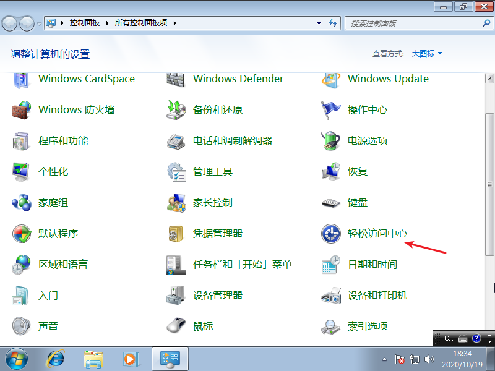The width and height of the screenshot is (495, 371).
Task: Click the 声音 speaker icon
Action: point(22,326)
